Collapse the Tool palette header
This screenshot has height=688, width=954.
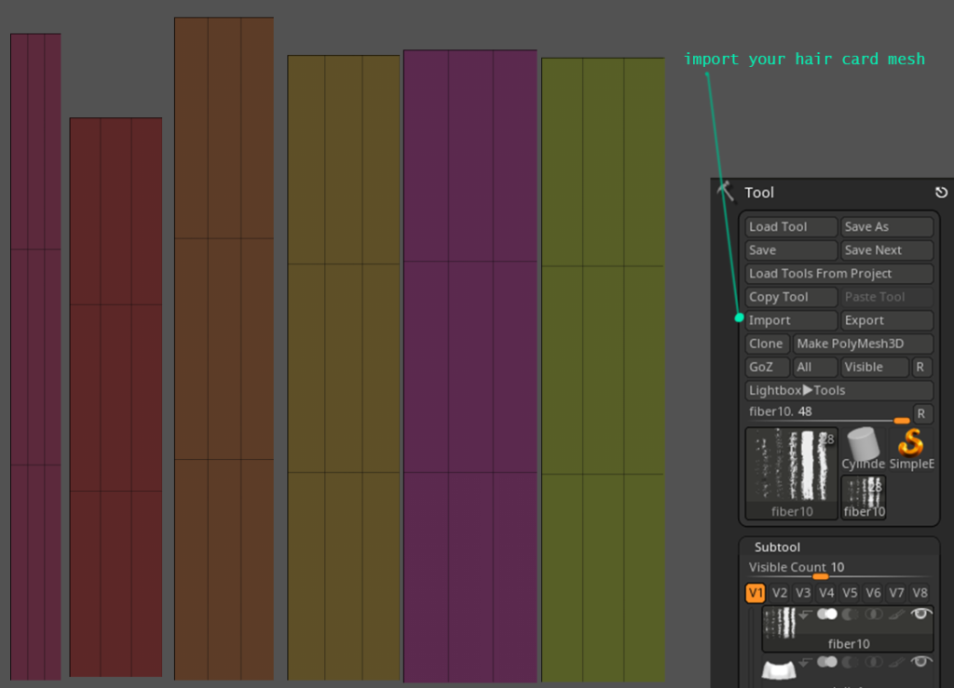[758, 193]
